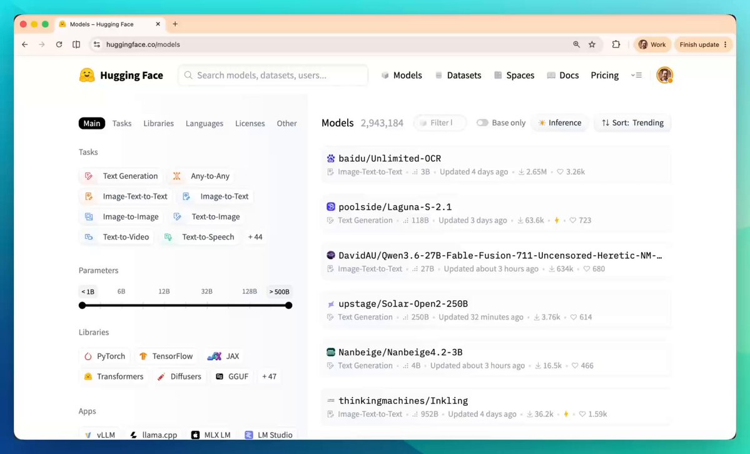Screen dimensions: 750x454
Task: Open the Work profile switcher
Action: [x=652, y=44]
